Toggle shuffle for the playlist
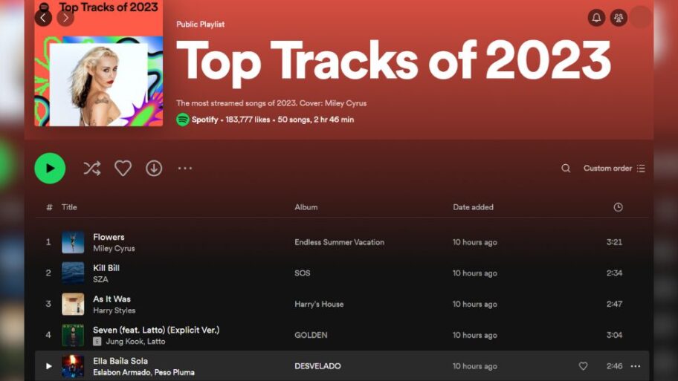678x381 pixels. (92, 169)
